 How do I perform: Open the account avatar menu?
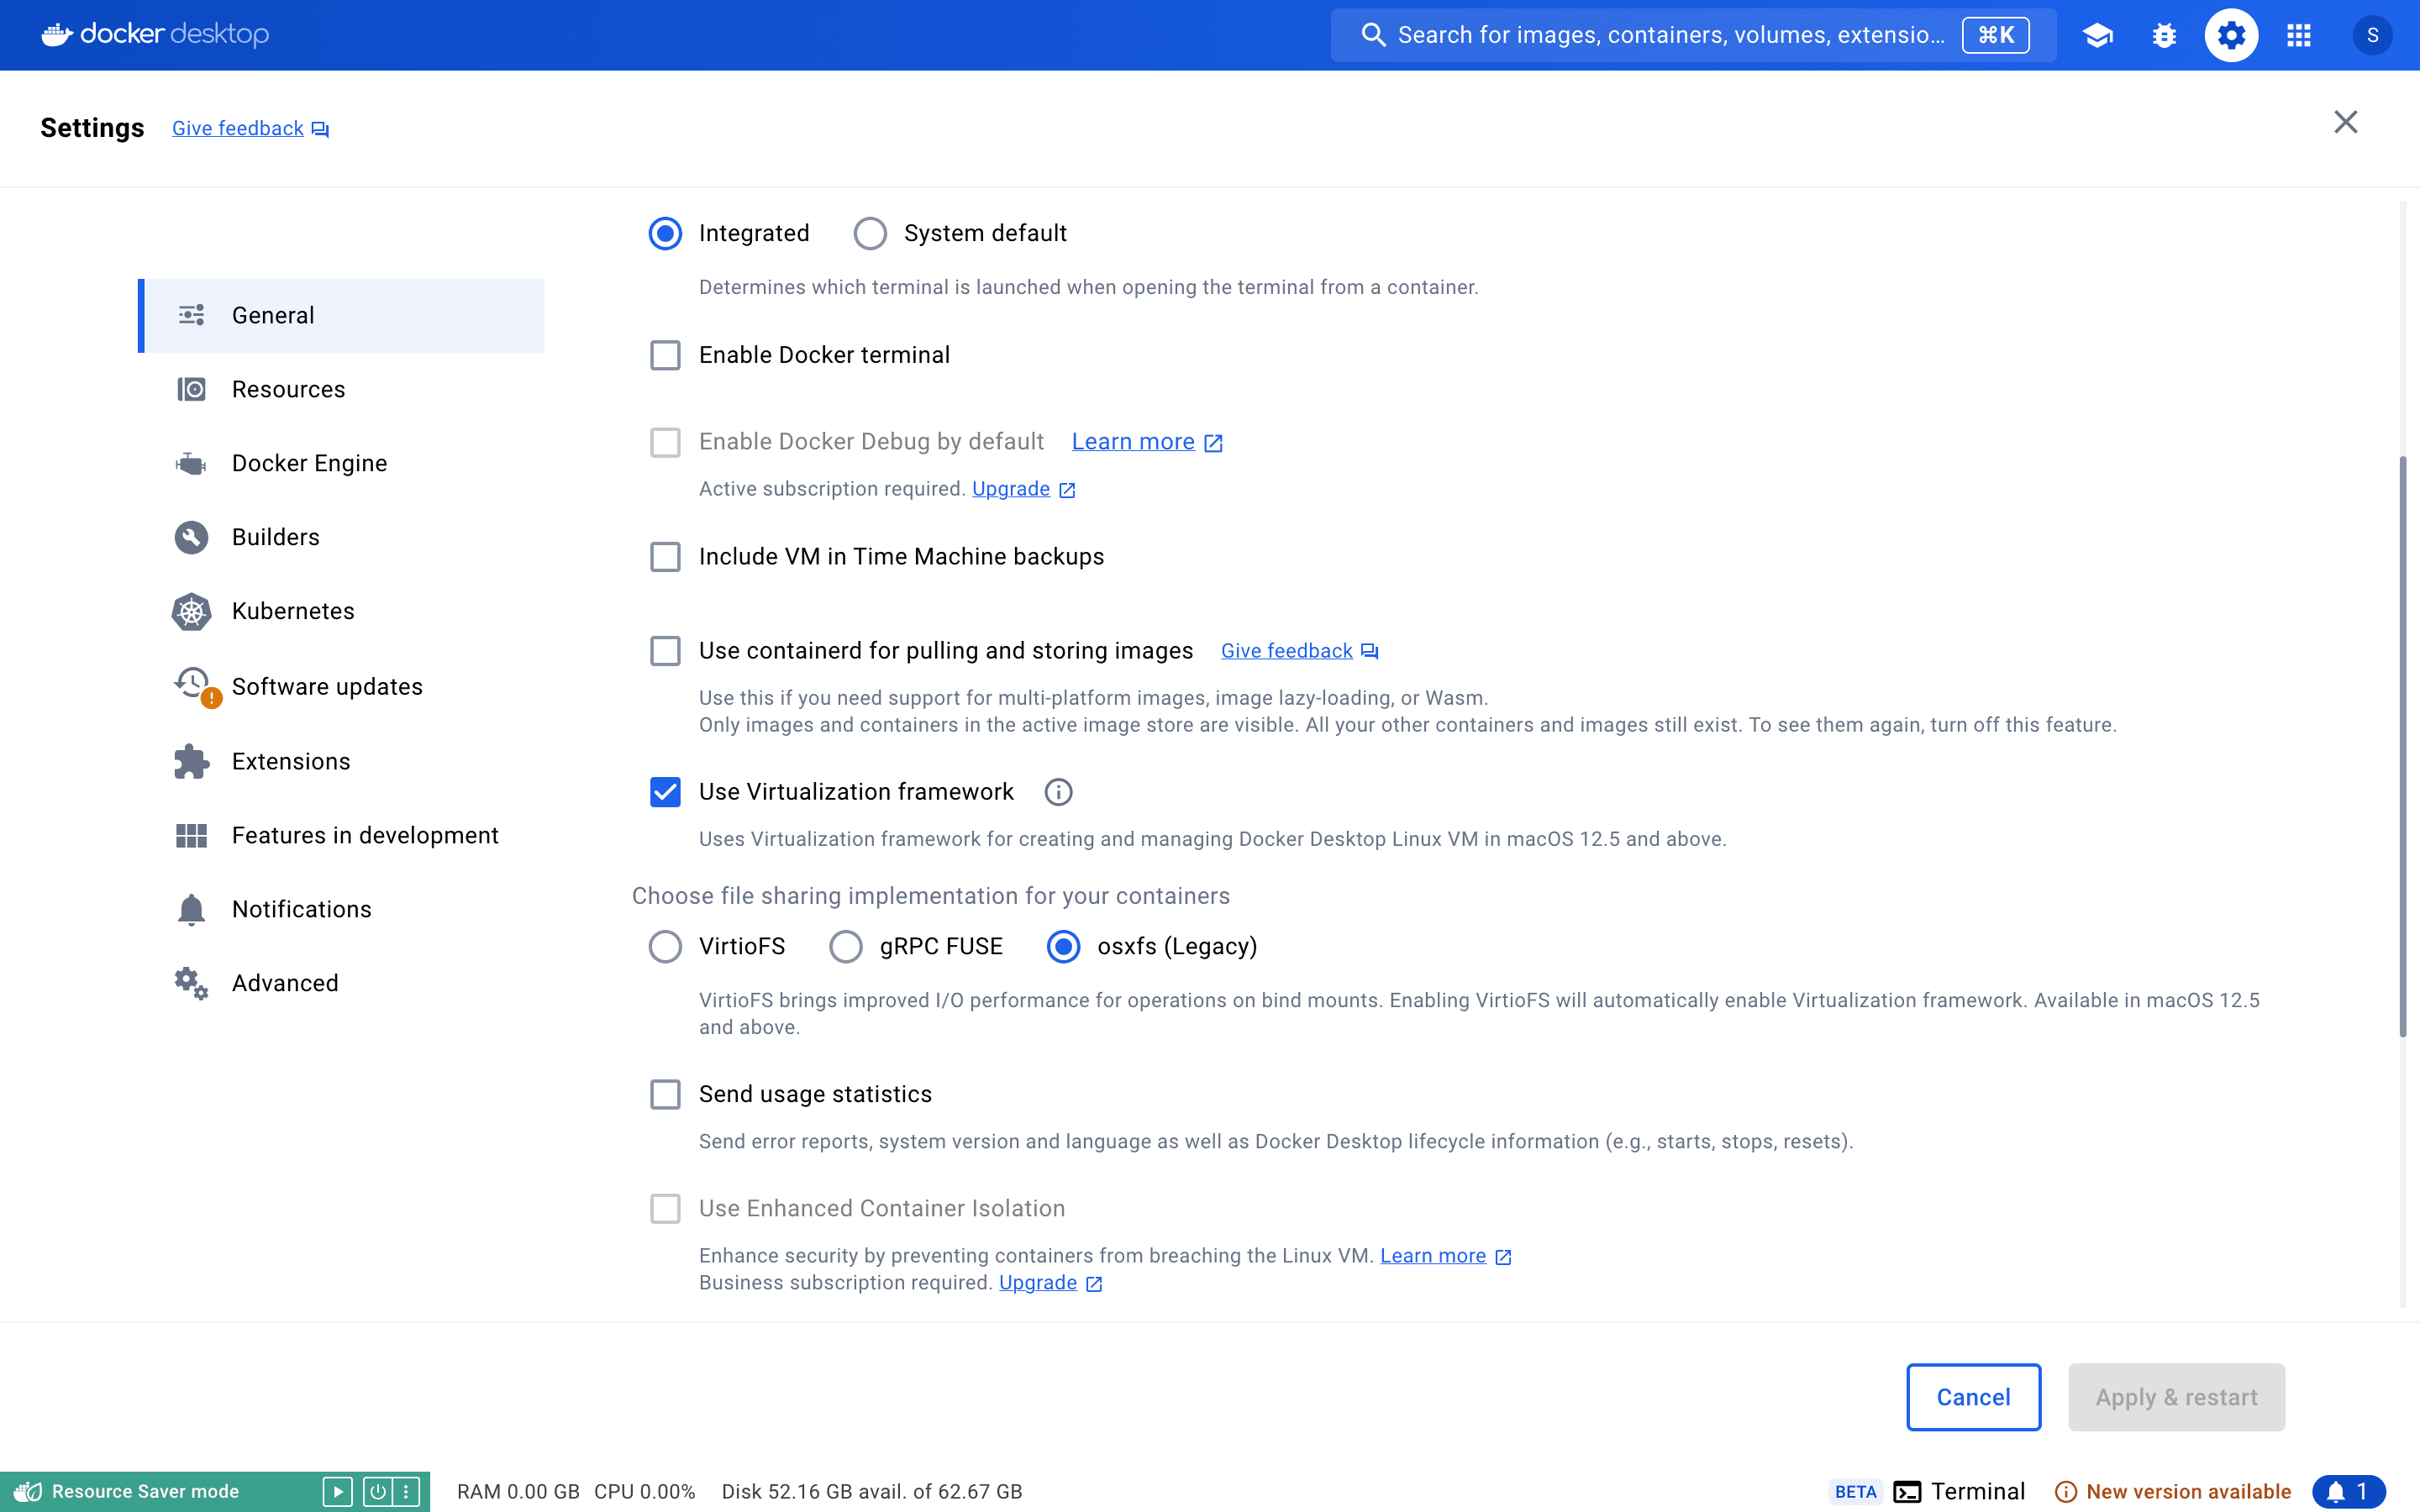point(2374,35)
